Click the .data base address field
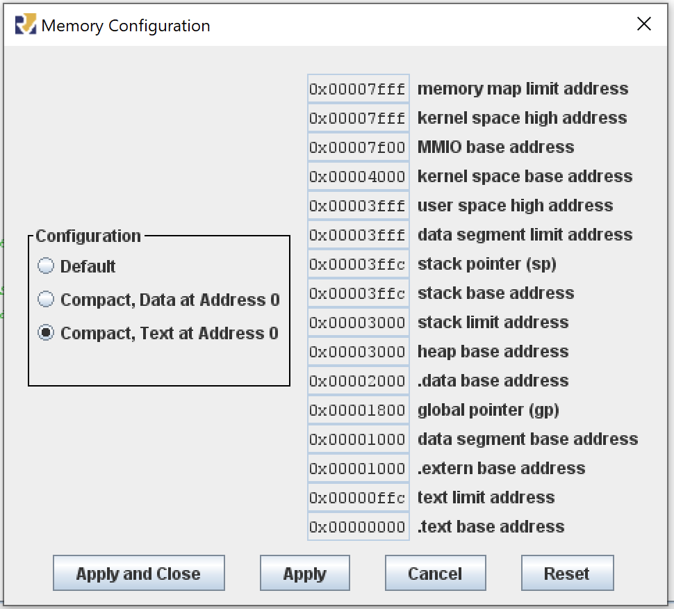Viewport: 674px width, 609px height. (x=358, y=380)
